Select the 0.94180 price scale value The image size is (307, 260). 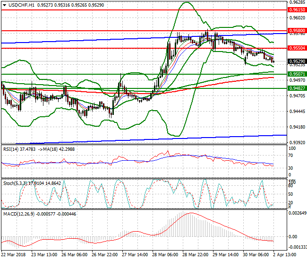[x=297, y=127]
